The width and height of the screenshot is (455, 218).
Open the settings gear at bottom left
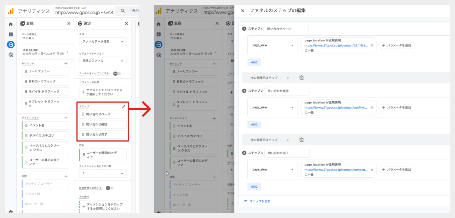(11, 212)
